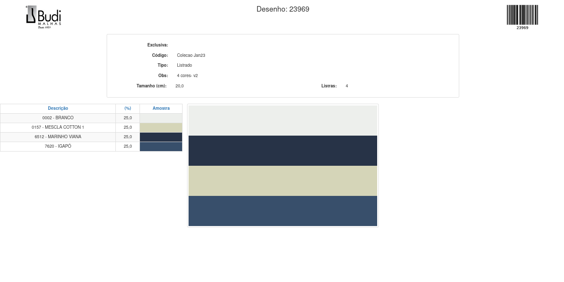564x282 pixels.
Task: Click the dark navy stripe in preview
Action: pos(283,151)
